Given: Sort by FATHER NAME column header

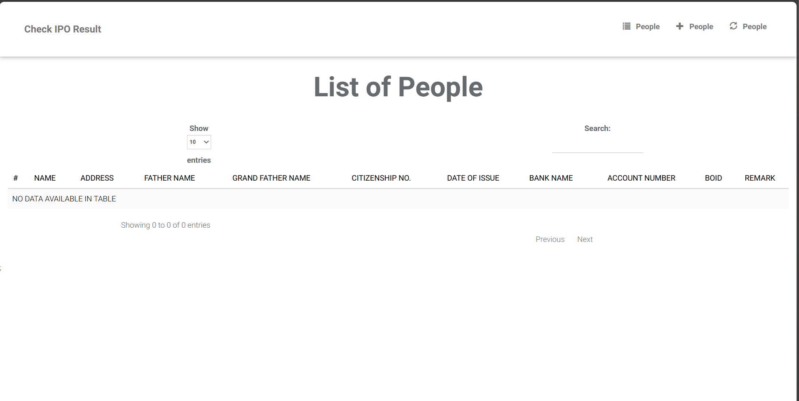Looking at the screenshot, I should click(x=169, y=178).
